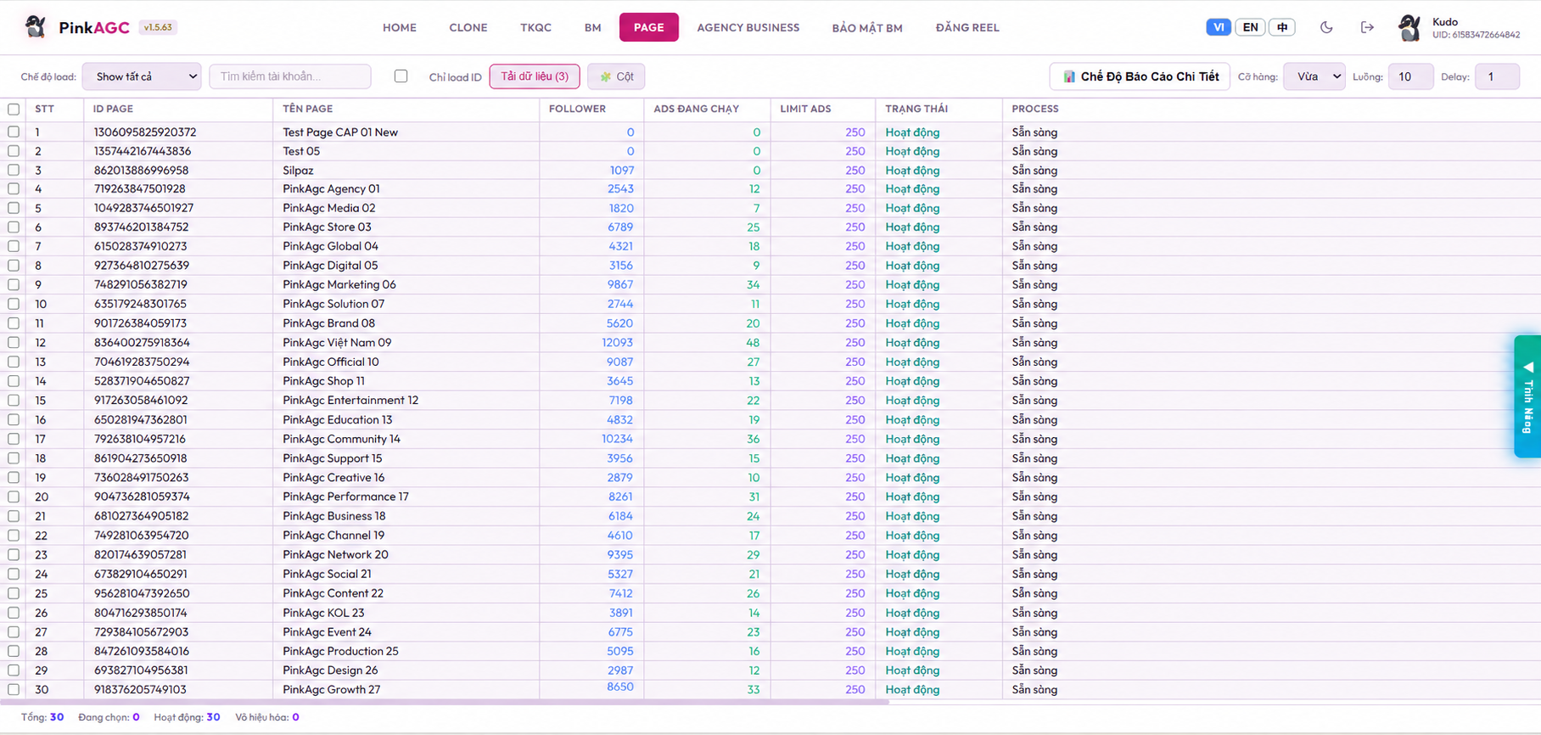Tick checkbox for Test Page CAP 01 New
The width and height of the screenshot is (1541, 735).
[x=14, y=132]
